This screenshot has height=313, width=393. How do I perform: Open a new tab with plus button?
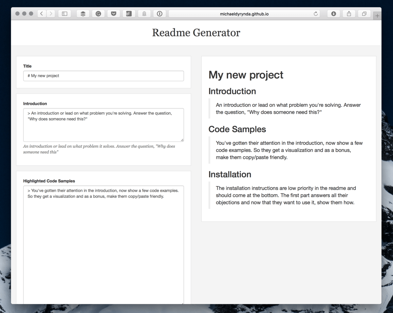click(377, 16)
